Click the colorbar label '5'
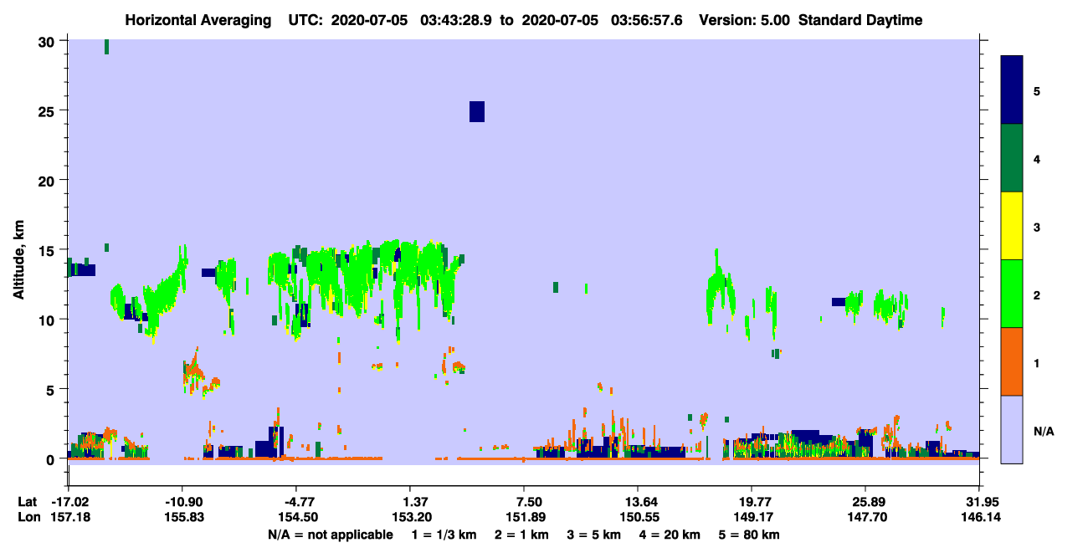 (x=1037, y=90)
